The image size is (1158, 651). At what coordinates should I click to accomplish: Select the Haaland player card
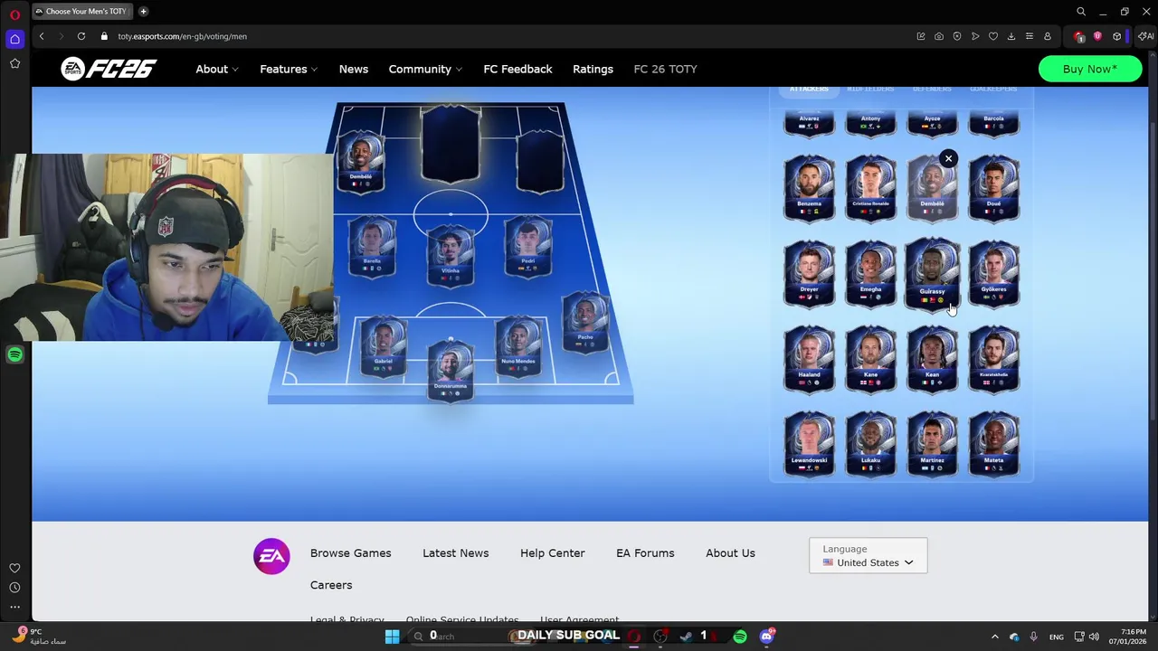coord(809,358)
